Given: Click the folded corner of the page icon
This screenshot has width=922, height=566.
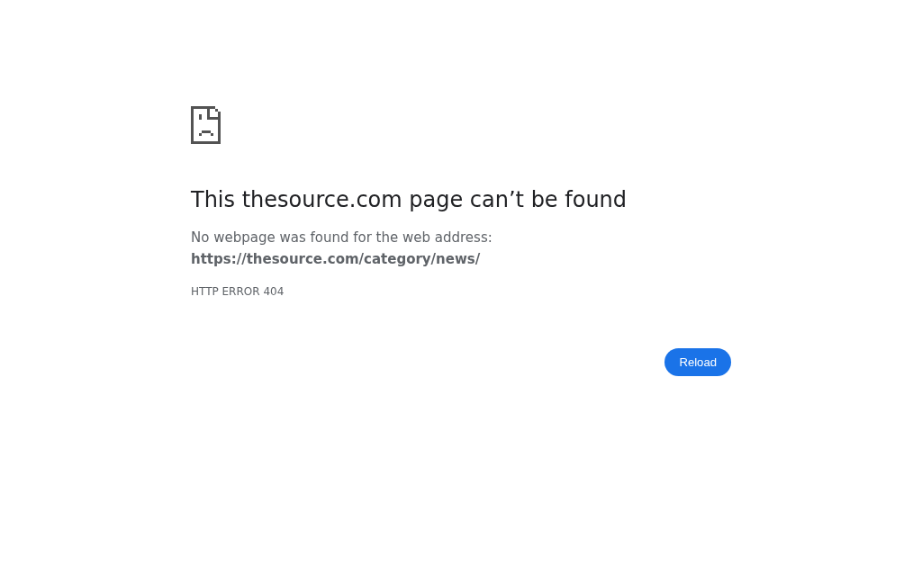Looking at the screenshot, I should pyautogui.click(x=214, y=112).
